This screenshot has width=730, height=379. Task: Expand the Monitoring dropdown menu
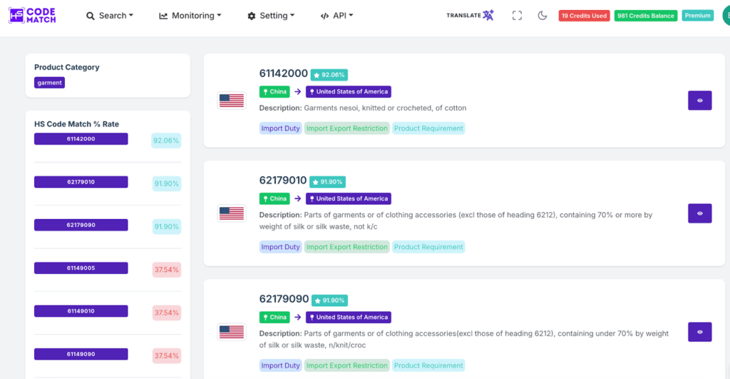point(190,16)
